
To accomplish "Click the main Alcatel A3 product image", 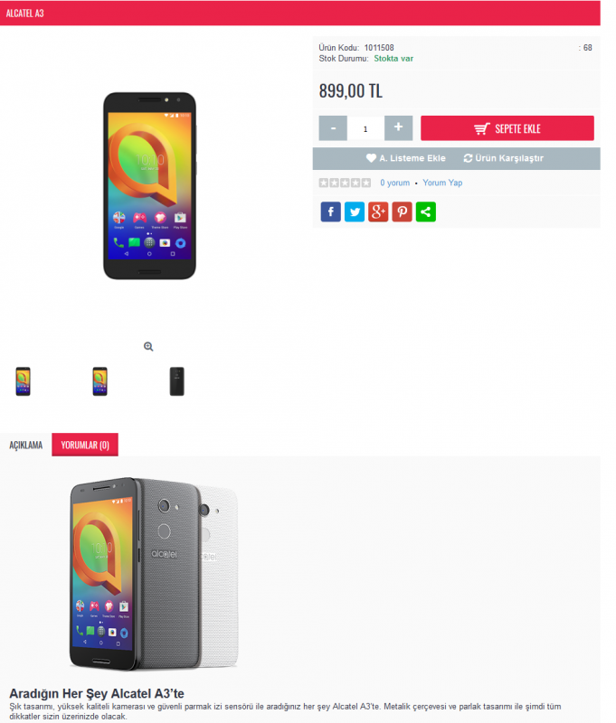I will pos(149,186).
